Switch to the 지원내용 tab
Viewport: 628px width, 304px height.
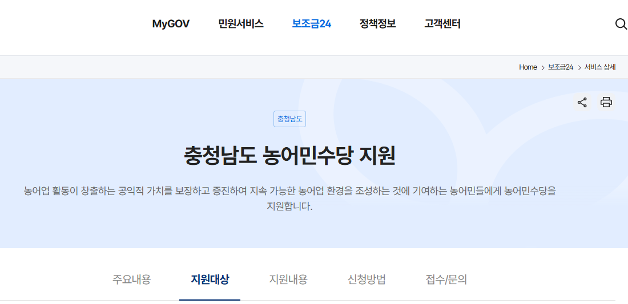288,279
